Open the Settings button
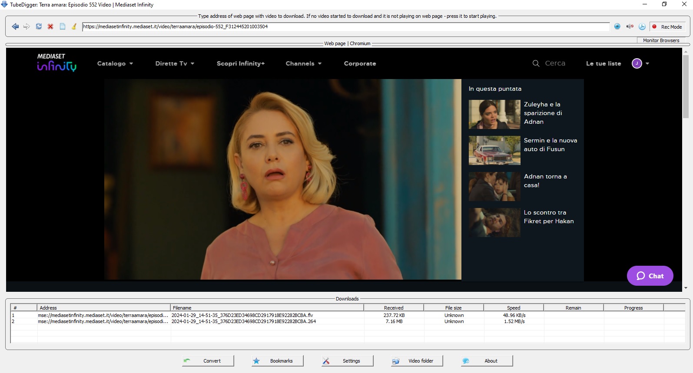 [x=348, y=361]
